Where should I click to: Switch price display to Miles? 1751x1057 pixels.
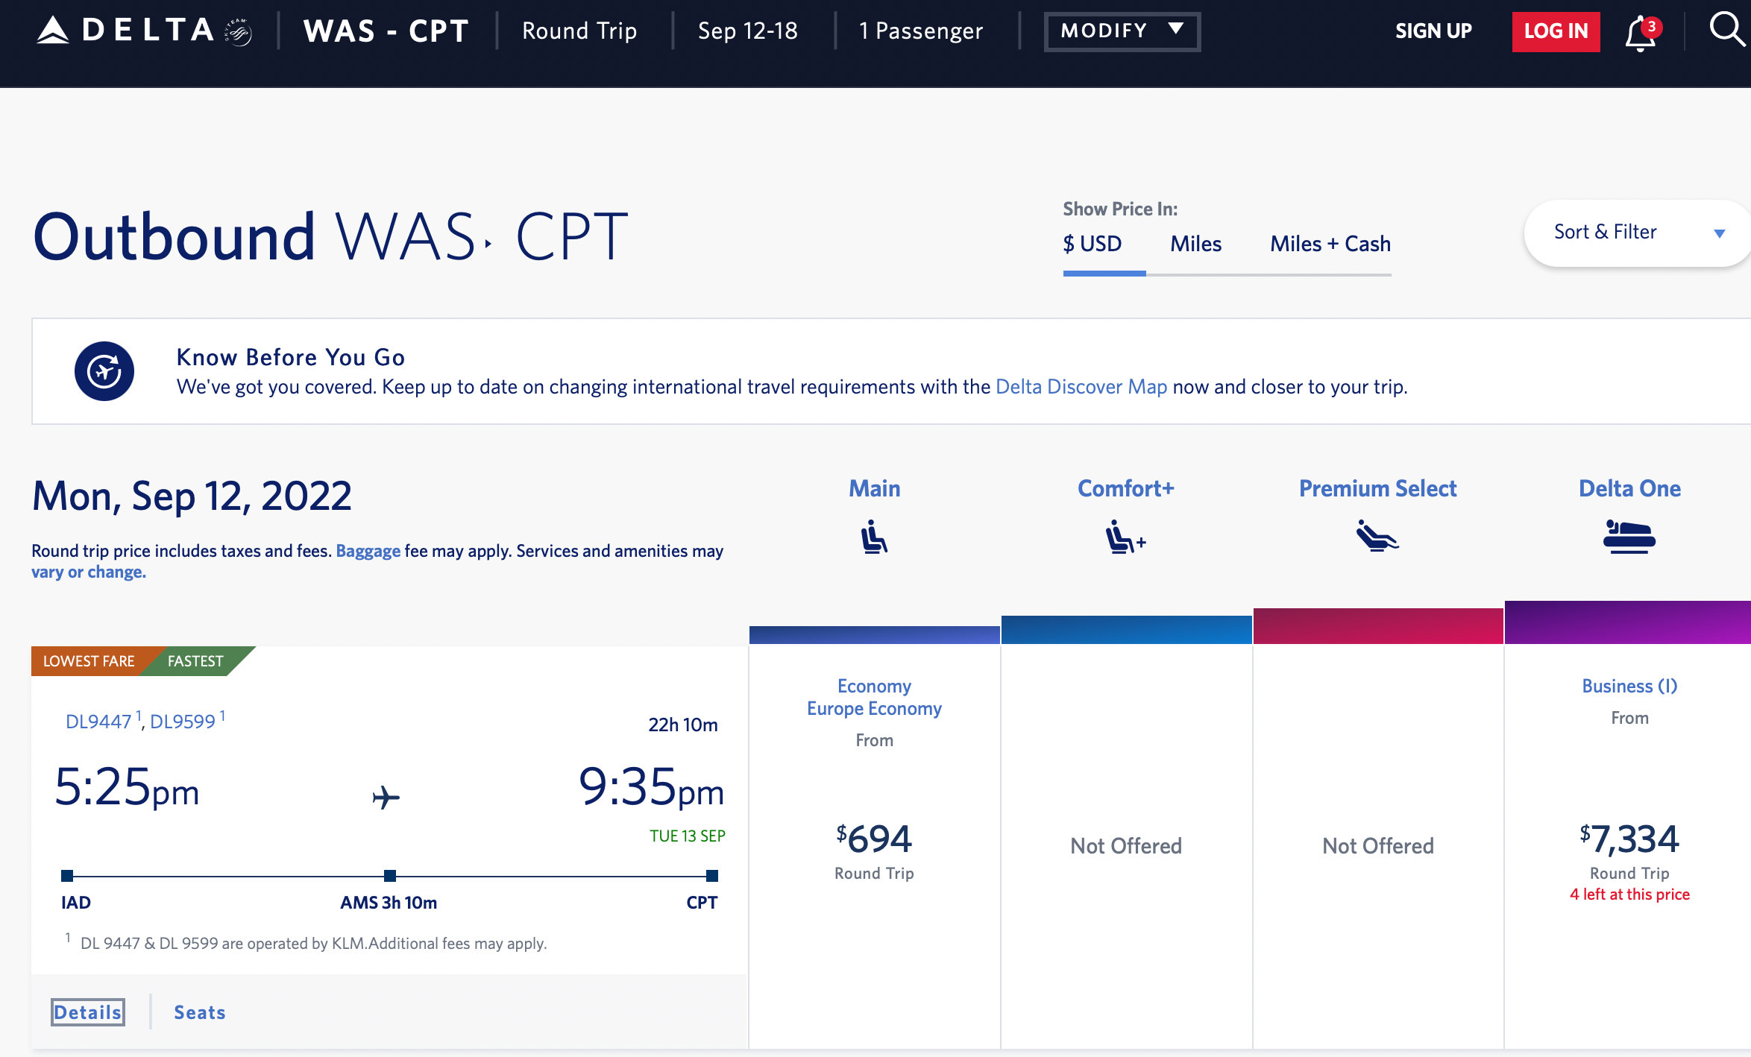pyautogui.click(x=1195, y=244)
